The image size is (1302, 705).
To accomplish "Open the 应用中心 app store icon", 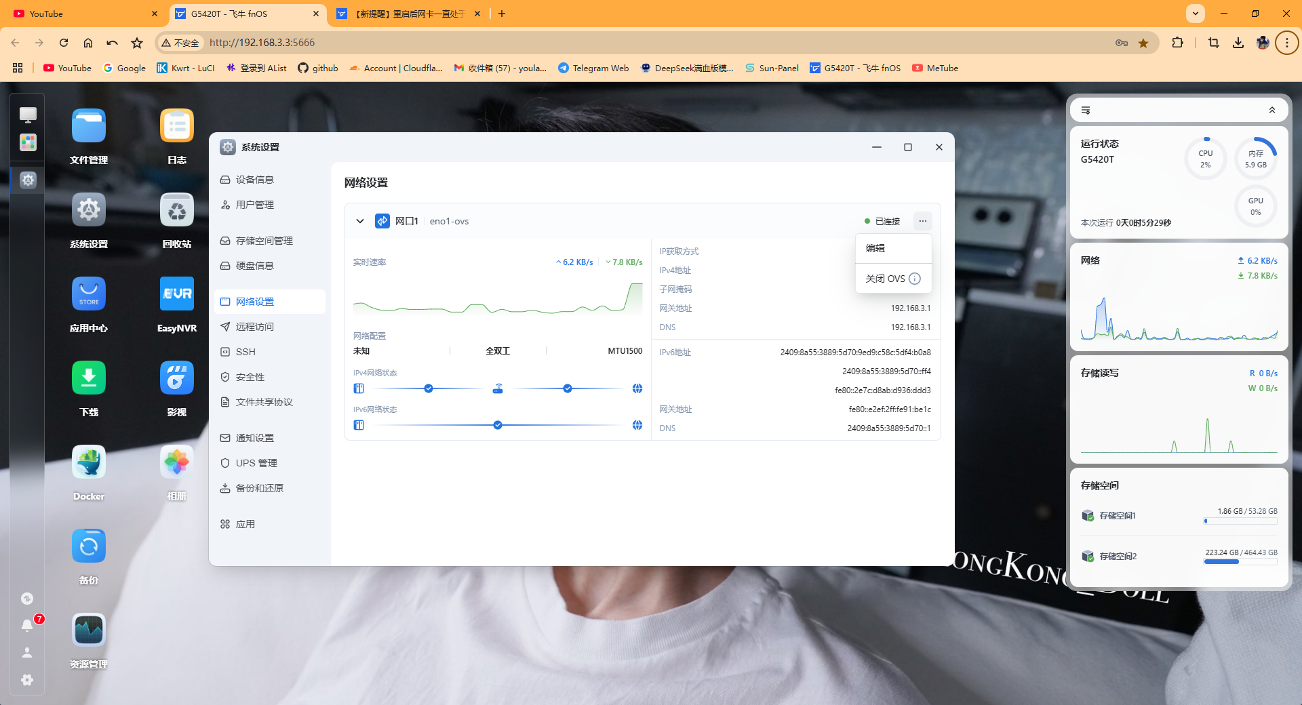I will (89, 294).
